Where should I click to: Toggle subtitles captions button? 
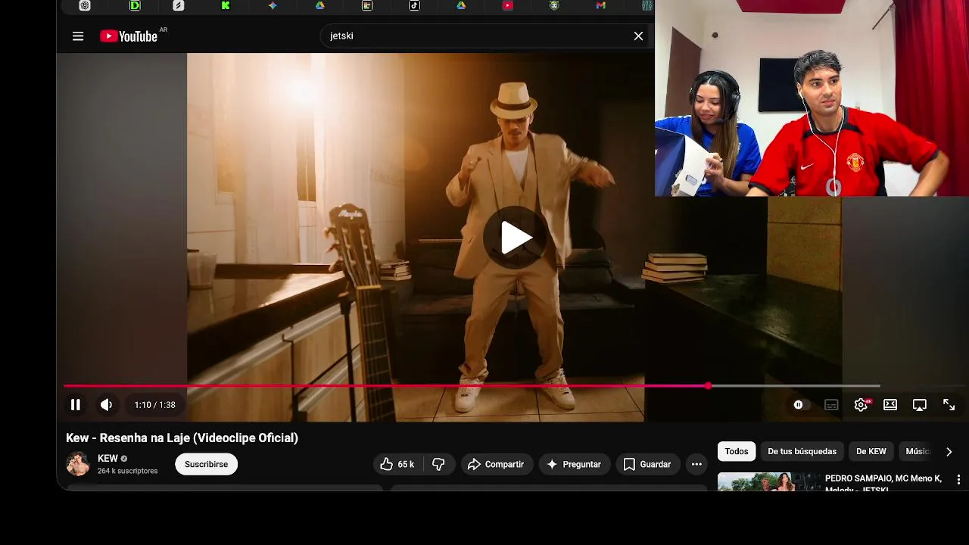[x=831, y=405]
